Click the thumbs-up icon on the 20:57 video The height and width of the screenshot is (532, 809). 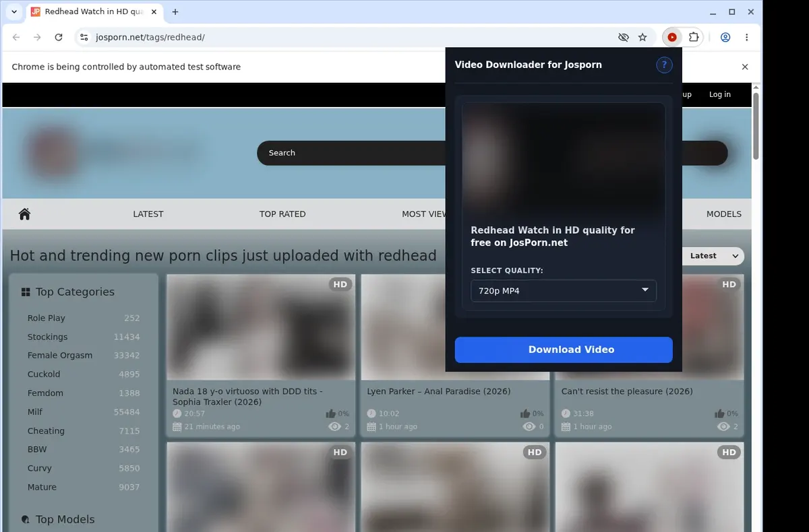click(330, 413)
